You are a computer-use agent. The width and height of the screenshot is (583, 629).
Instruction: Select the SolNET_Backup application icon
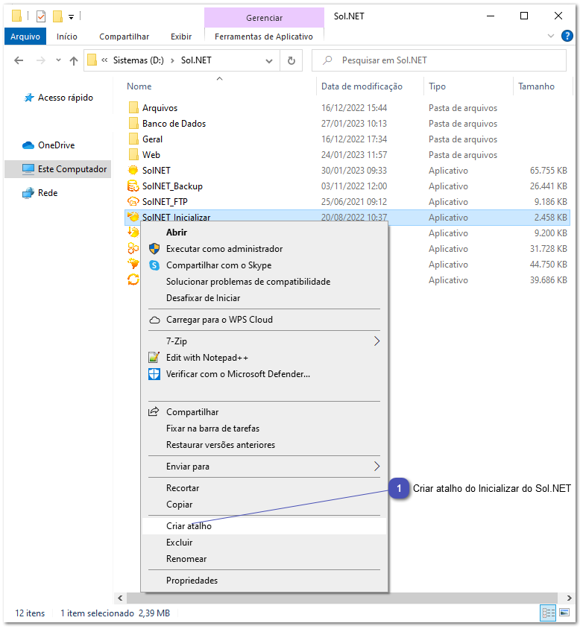133,186
